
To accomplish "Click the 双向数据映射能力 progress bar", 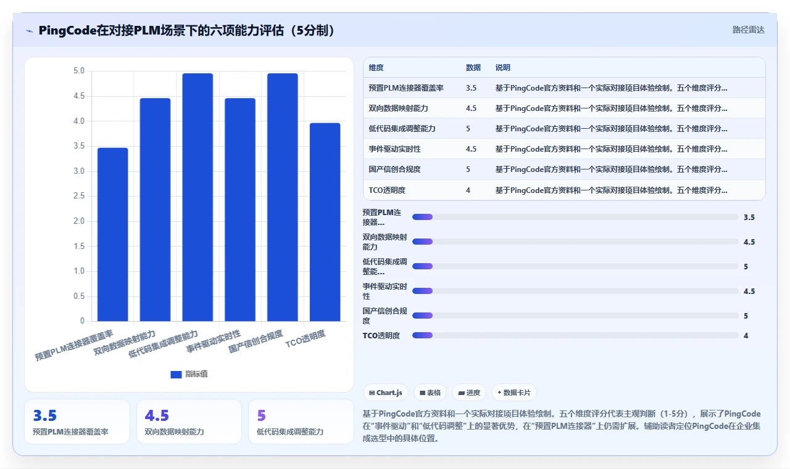I will (575, 242).
